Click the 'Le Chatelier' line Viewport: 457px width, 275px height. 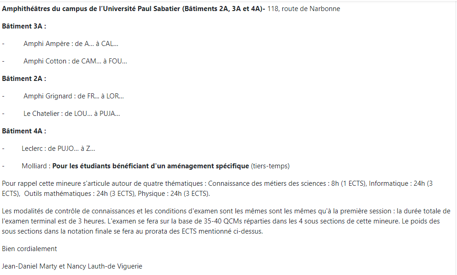pyautogui.click(x=71, y=114)
